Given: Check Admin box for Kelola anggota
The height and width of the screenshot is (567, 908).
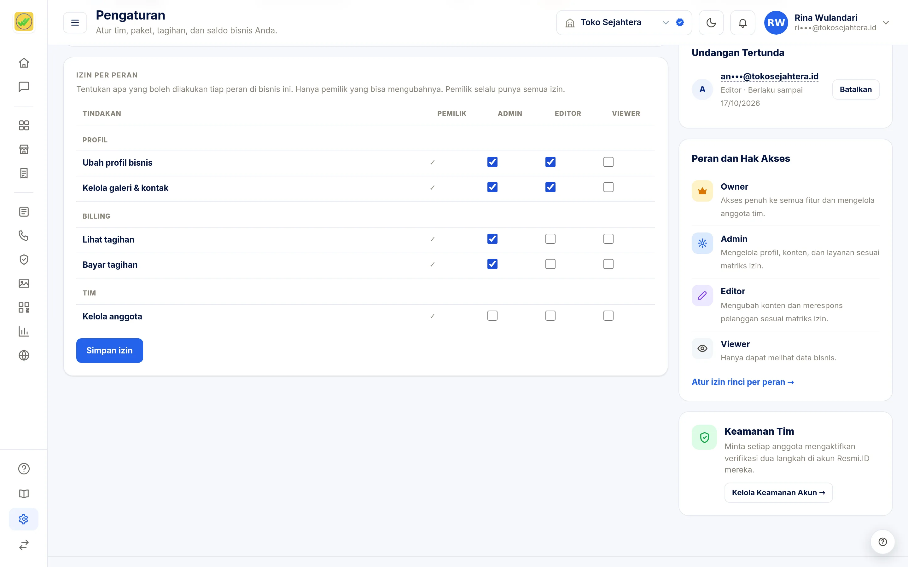Looking at the screenshot, I should (492, 316).
